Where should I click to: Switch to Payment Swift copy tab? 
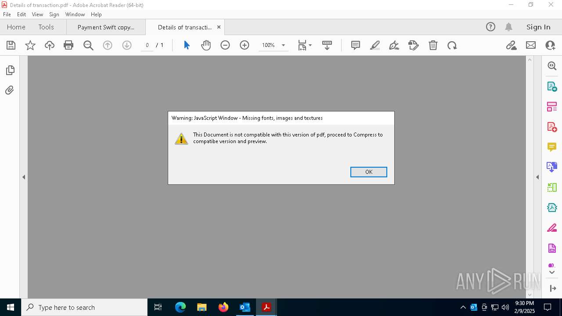(x=106, y=27)
